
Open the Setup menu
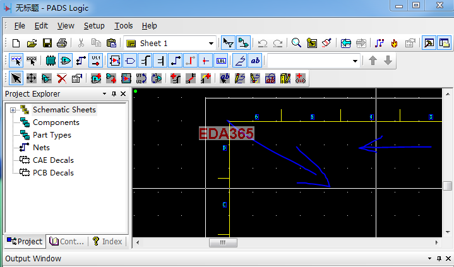point(94,26)
